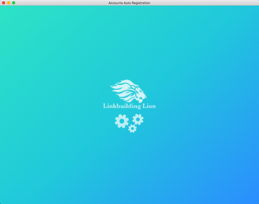259x204 pixels.
Task: Click the Linkbuilding Lion brand text
Action: (x=129, y=106)
